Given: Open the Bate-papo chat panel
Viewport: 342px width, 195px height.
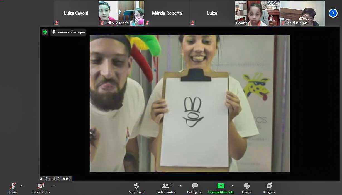Looking at the screenshot, I should pos(195,188).
